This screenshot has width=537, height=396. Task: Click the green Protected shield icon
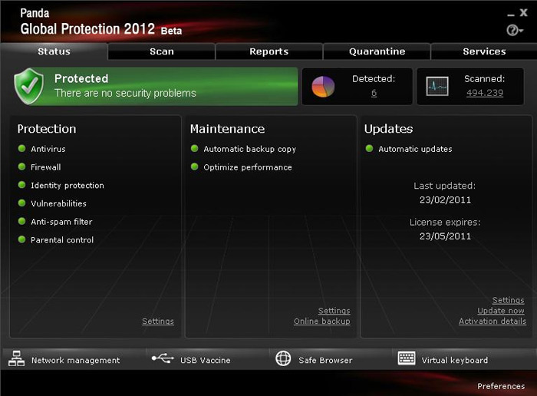pyautogui.click(x=29, y=86)
